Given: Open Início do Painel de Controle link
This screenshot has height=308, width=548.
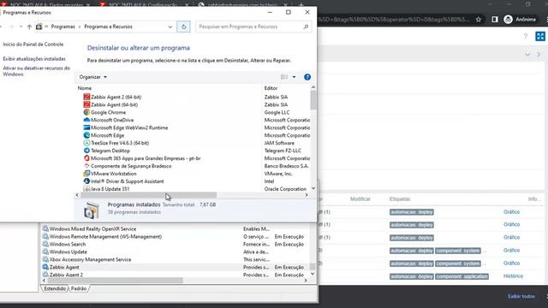Looking at the screenshot, I should click(x=33, y=44).
